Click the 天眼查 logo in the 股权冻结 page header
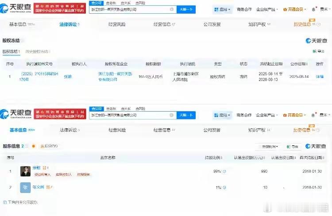 [x=16, y=8]
